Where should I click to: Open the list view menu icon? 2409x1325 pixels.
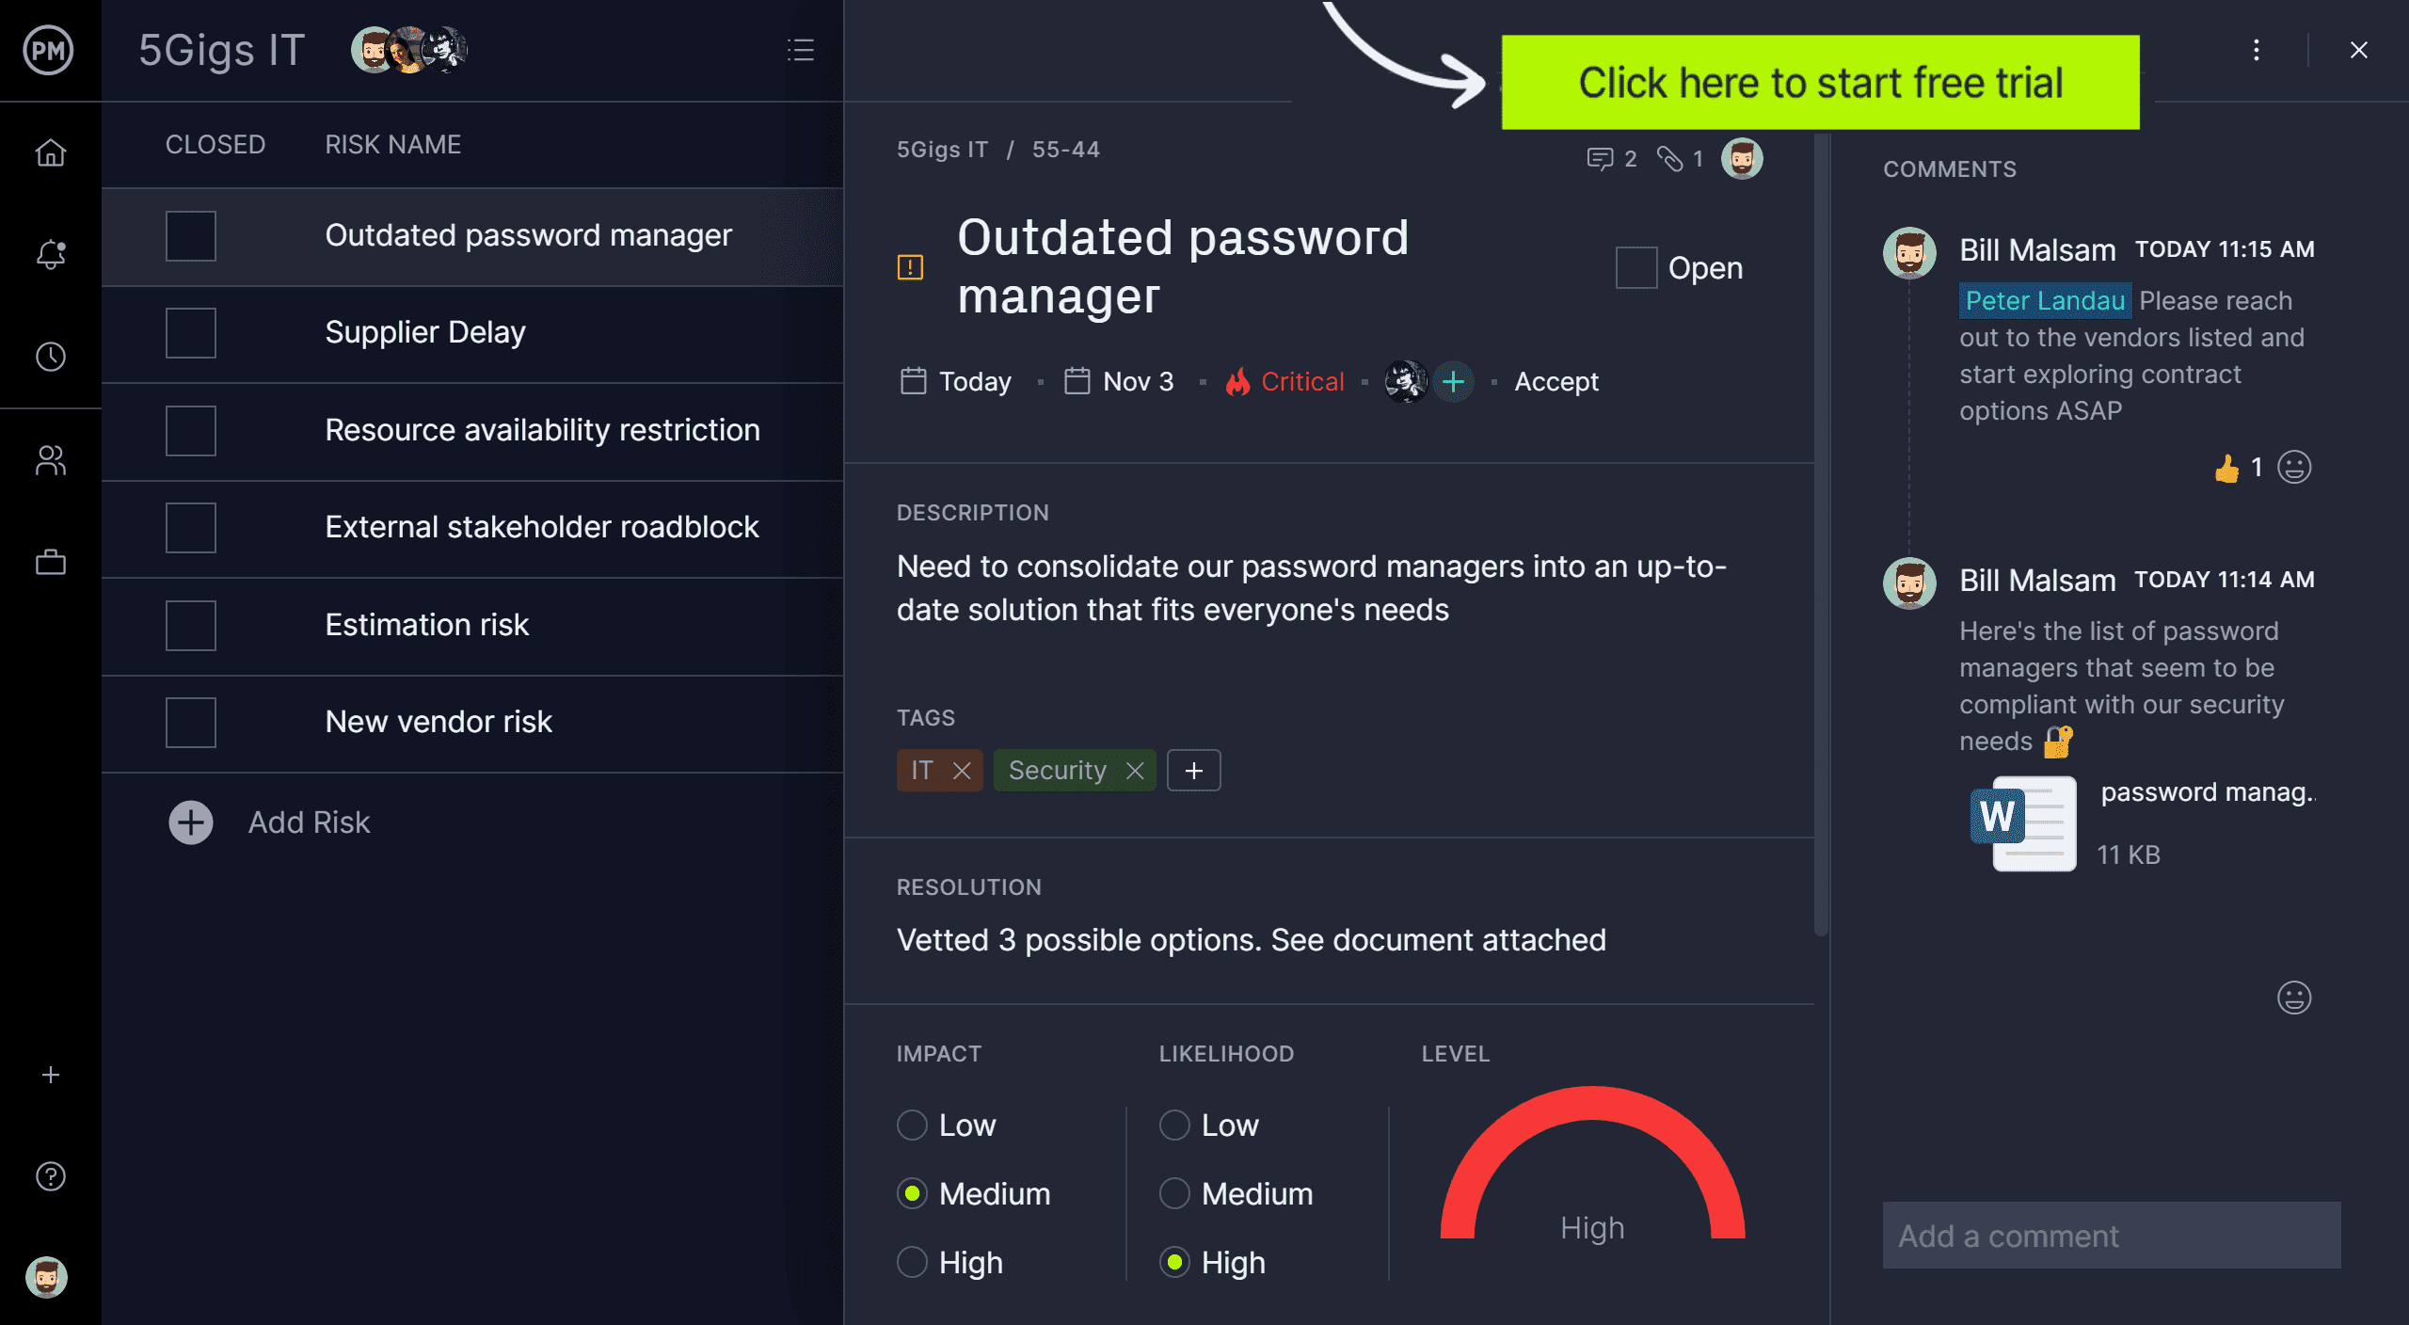801,50
